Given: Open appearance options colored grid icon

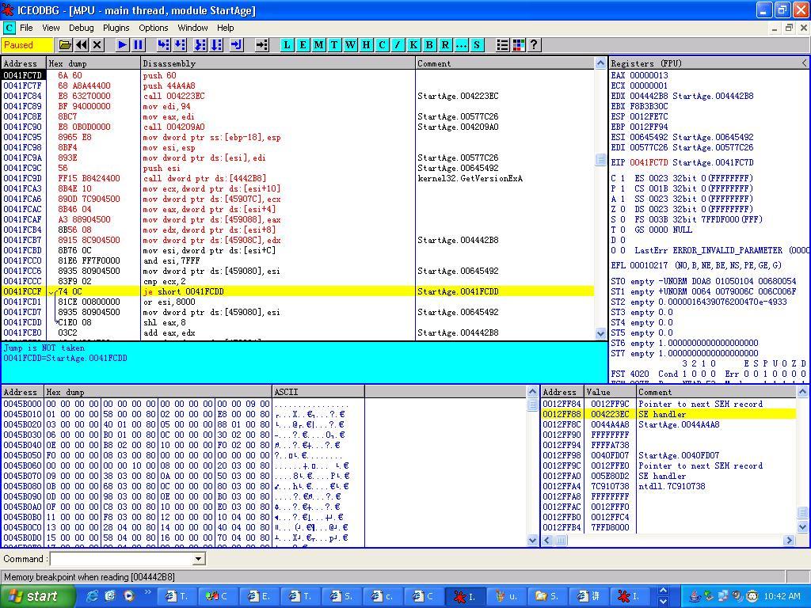Looking at the screenshot, I should 518,45.
